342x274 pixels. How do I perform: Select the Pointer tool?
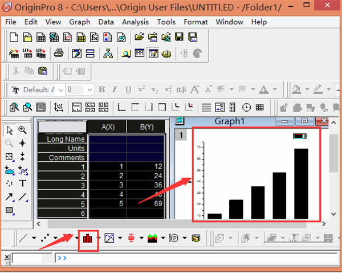point(9,130)
